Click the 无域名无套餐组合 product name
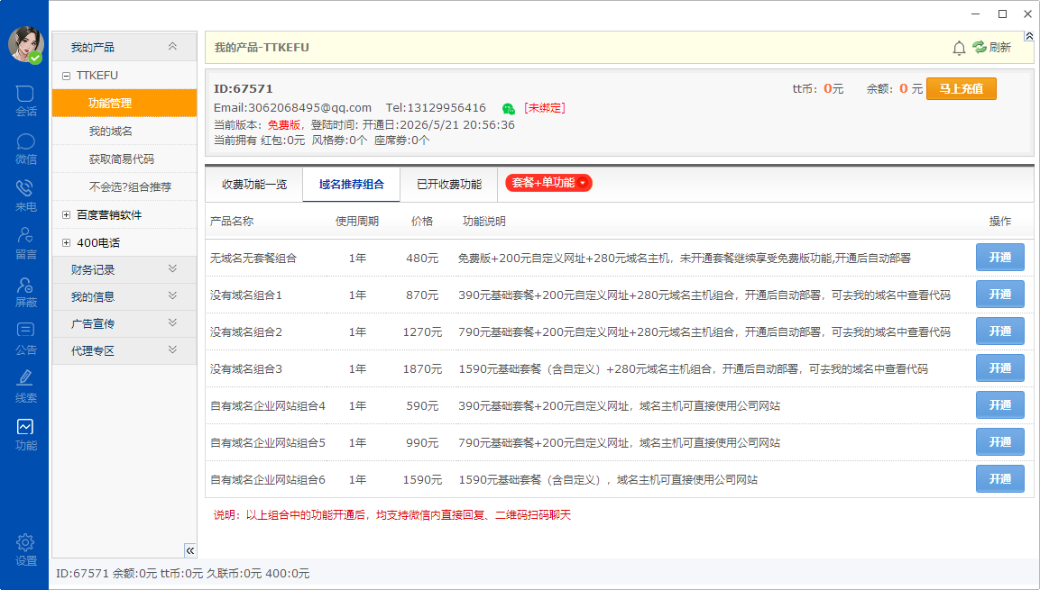 (x=253, y=259)
